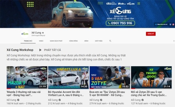The height and width of the screenshot is (107, 175).
Task: Click '160 N lượt xem • 2 tháng trước' text
Action: [x=24, y=103]
